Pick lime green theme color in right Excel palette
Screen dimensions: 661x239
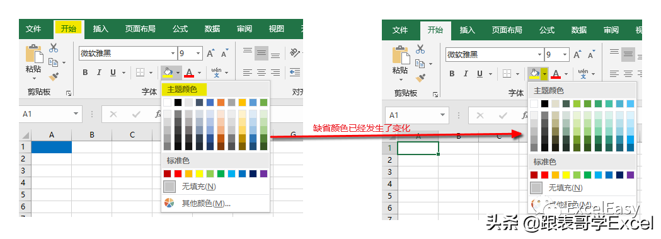tap(577, 103)
